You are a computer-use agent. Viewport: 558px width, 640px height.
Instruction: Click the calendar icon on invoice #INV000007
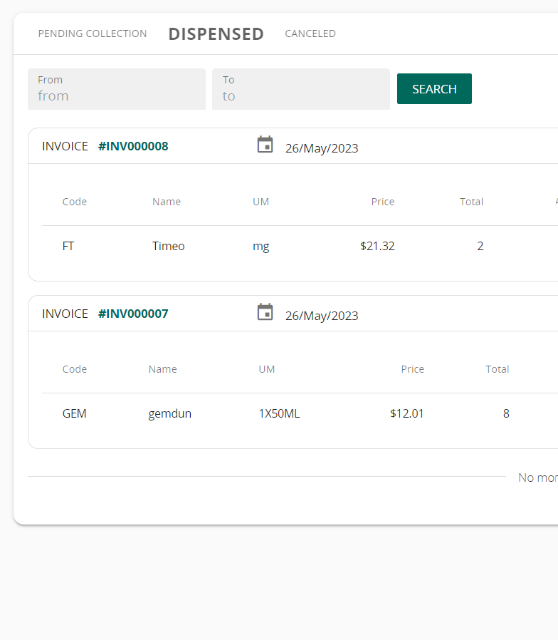coord(265,313)
